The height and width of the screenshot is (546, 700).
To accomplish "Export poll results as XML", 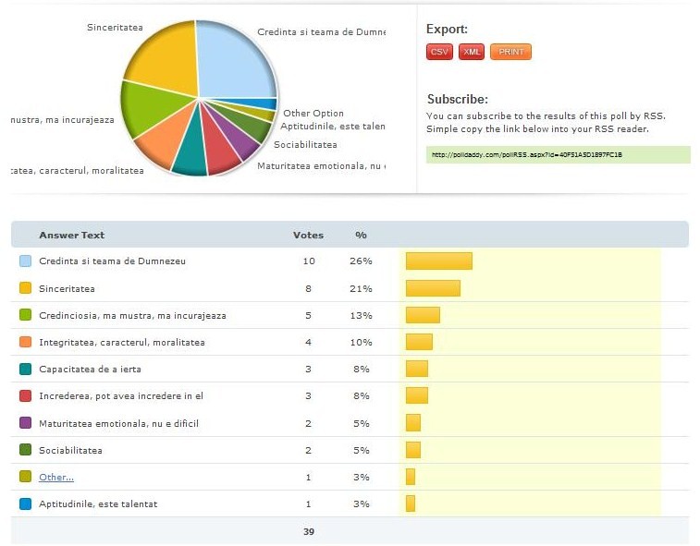I will click(x=472, y=52).
